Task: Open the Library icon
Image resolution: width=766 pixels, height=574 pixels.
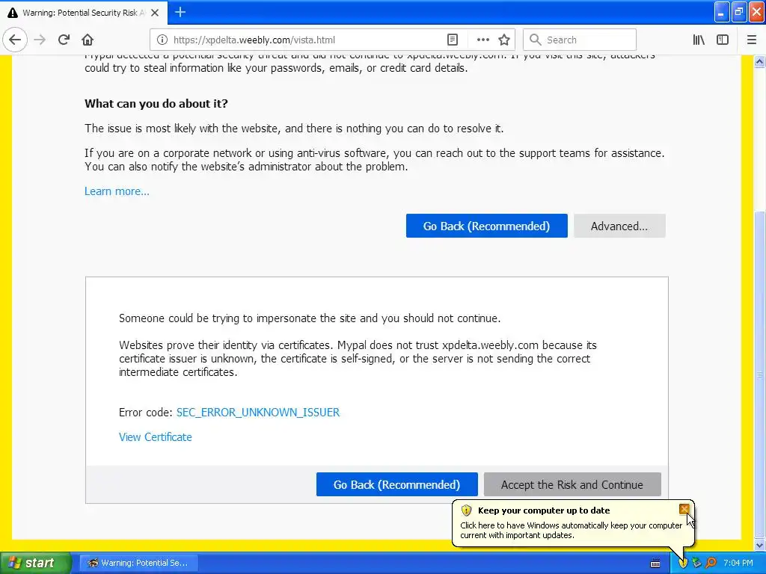Action: (699, 40)
